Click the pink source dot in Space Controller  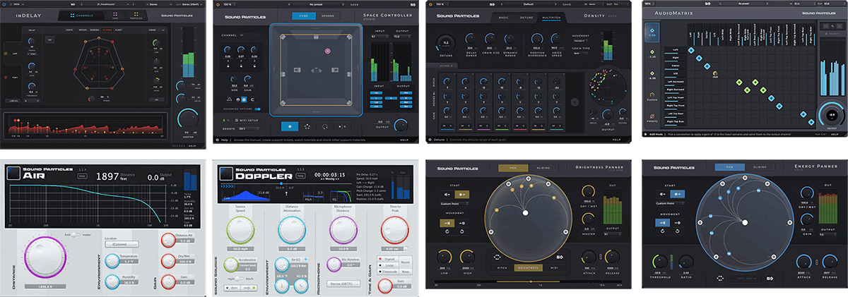[327, 51]
